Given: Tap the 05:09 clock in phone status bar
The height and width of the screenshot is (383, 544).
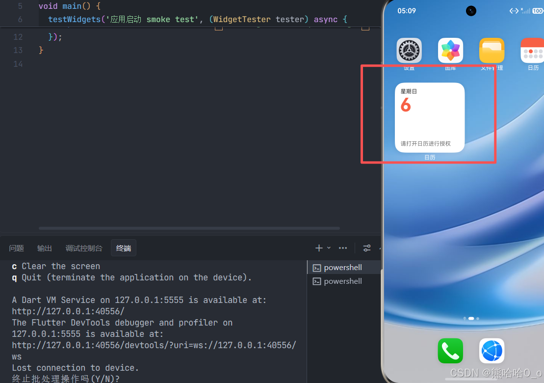Looking at the screenshot, I should tap(406, 11).
